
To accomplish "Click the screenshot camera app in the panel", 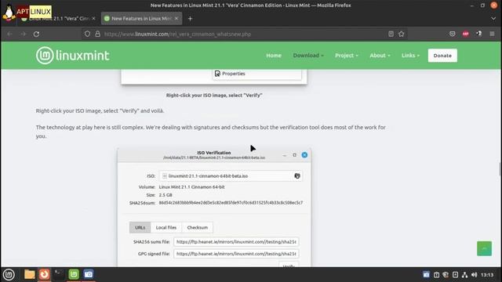I will click(89, 274).
